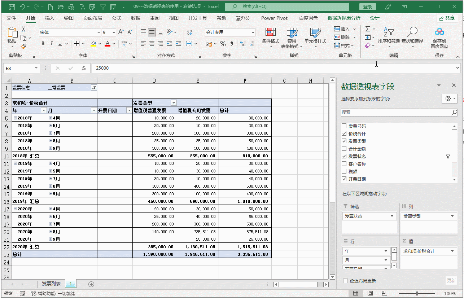Open the 文件 menu

(11, 18)
